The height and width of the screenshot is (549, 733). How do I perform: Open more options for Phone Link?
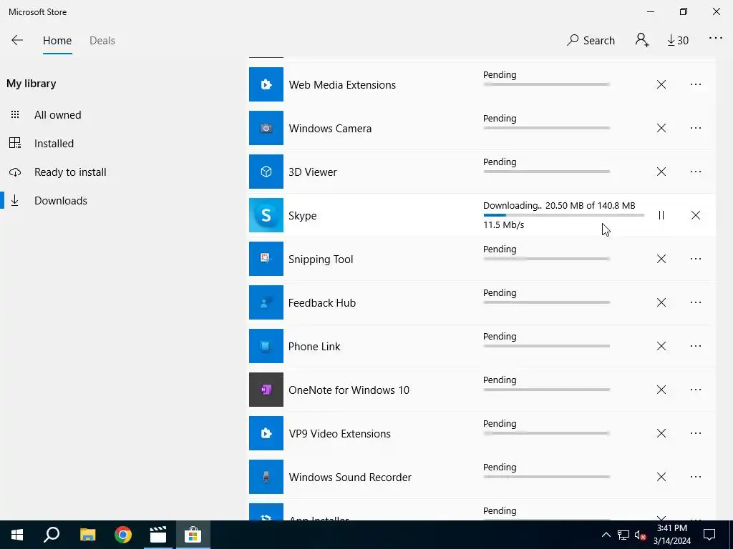696,346
